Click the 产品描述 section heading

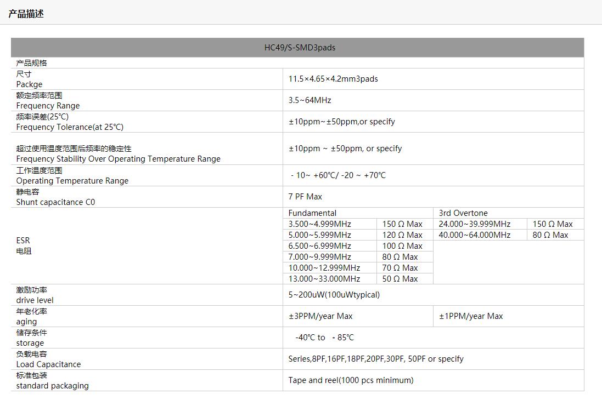26,14
